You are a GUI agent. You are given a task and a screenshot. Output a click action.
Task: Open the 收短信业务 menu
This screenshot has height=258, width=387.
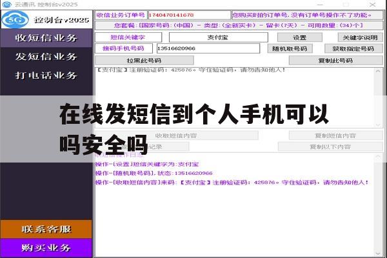(x=46, y=38)
